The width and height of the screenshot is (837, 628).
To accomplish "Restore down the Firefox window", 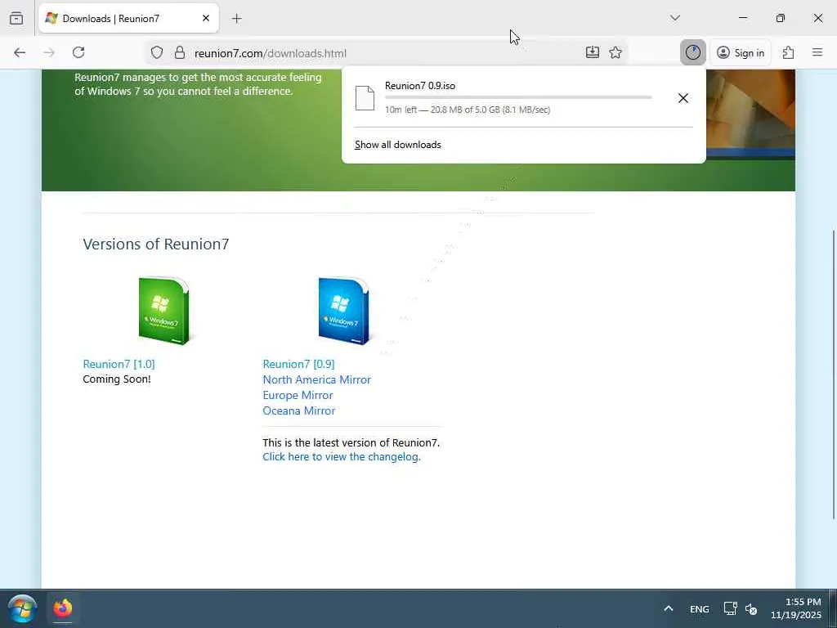I will coord(781,18).
